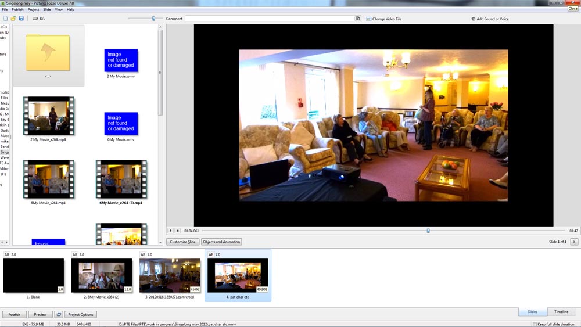Click the file browser scroll down arrow

point(160,242)
